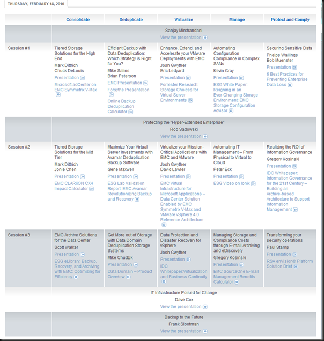
Task: Open Presentation link under Scott Walker
Action: pyautogui.click(x=67, y=254)
